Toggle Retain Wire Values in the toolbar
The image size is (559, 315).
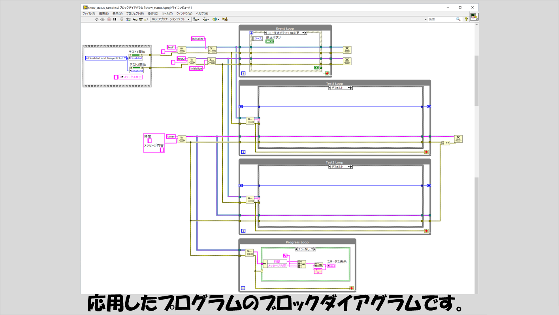pos(128,19)
